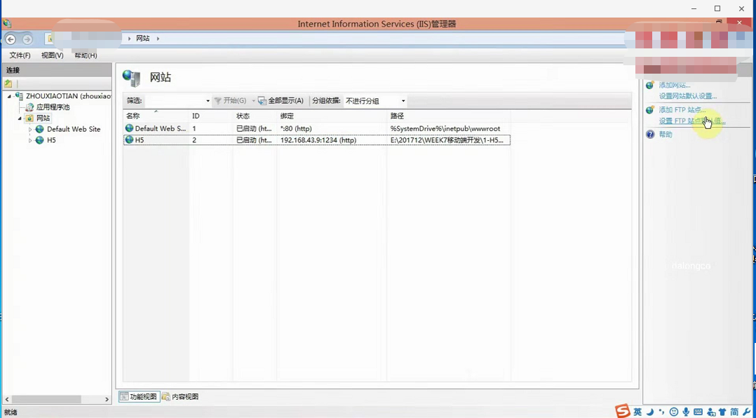Click the back navigation arrow icon
Viewport: 756px width, 418px height.
coord(11,39)
